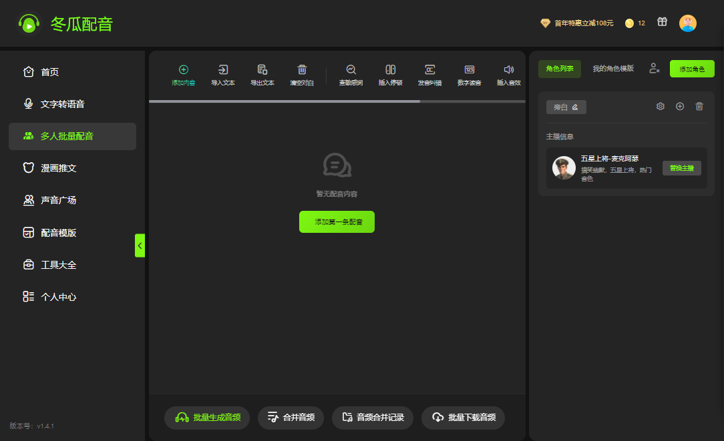Click the 合并音频 button
Screen dimensions: 724x441
(291, 418)
